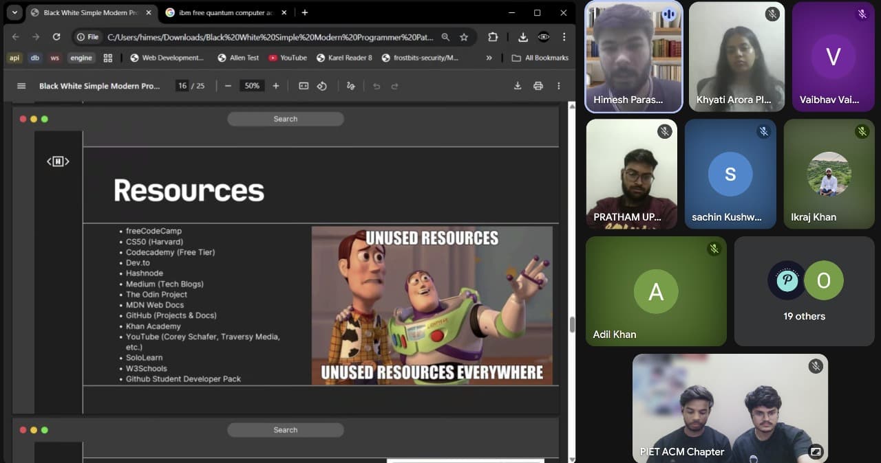
Task: Open the PDF viewer more actions menu
Action: click(559, 86)
